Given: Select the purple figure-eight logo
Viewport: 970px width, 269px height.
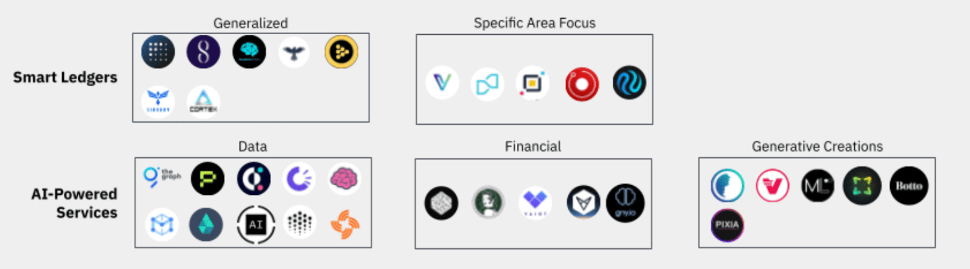Looking at the screenshot, I should (x=203, y=52).
